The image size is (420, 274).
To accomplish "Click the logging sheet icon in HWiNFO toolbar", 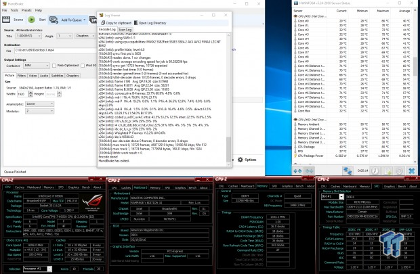I will pos(387,170).
